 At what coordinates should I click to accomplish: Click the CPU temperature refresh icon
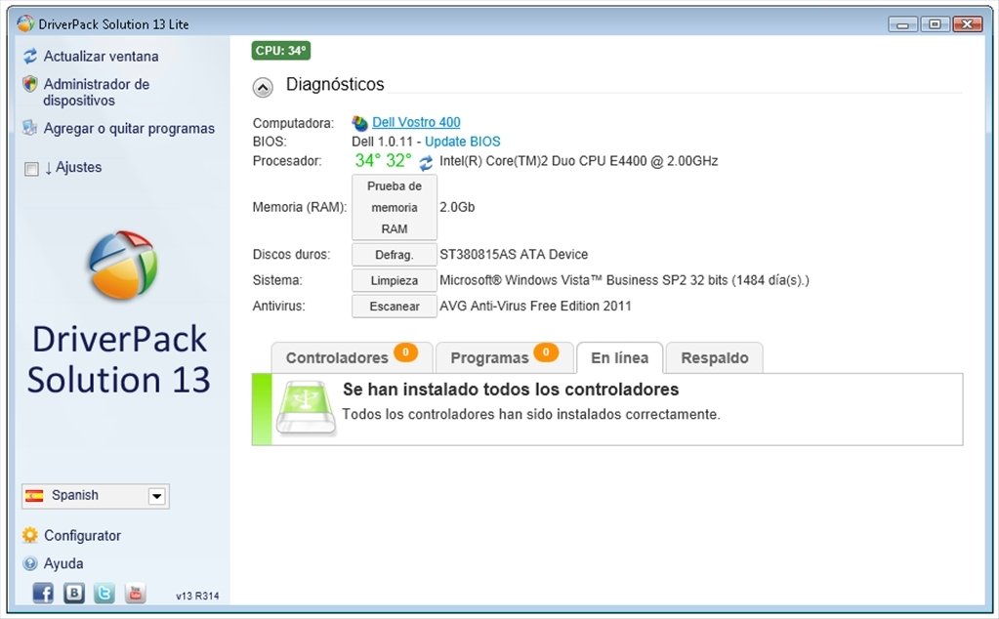[424, 161]
